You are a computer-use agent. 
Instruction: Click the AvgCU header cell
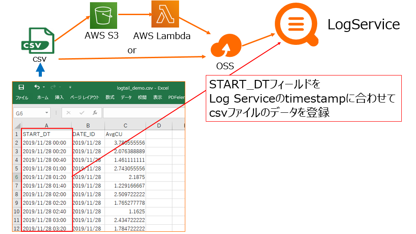pyautogui.click(x=125, y=135)
